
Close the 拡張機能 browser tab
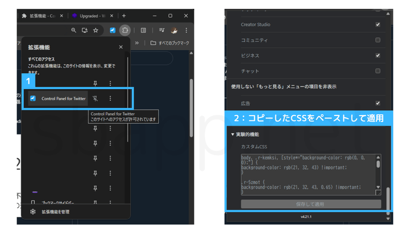point(61,16)
